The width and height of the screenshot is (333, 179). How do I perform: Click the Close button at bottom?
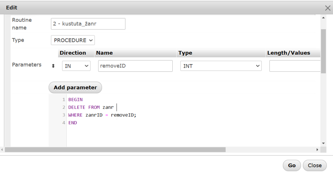pyautogui.click(x=314, y=165)
